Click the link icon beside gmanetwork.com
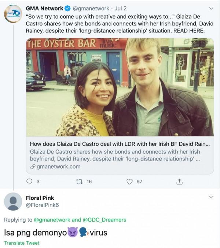220x248 pixels. coord(33,167)
